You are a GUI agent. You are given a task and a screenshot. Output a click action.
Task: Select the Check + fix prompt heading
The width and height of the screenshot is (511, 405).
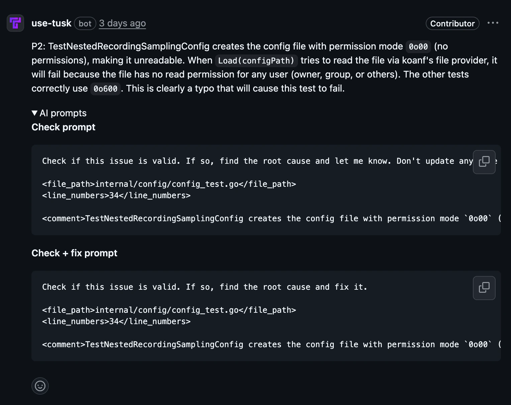pyautogui.click(x=74, y=253)
